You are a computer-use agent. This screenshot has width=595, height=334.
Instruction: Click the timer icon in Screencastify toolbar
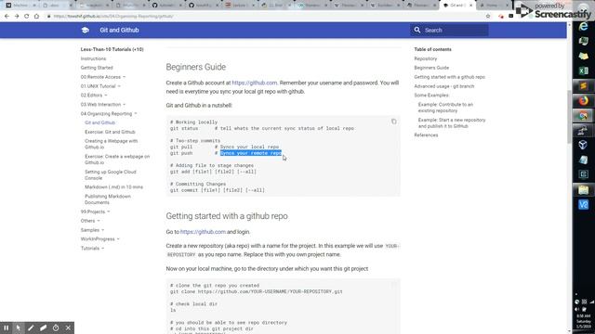click(56, 328)
